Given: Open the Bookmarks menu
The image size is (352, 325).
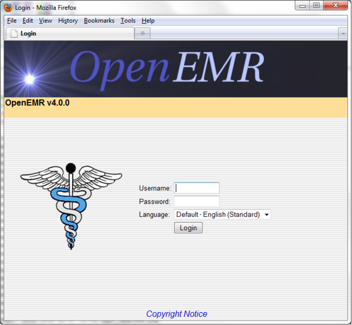Looking at the screenshot, I should 99,21.
